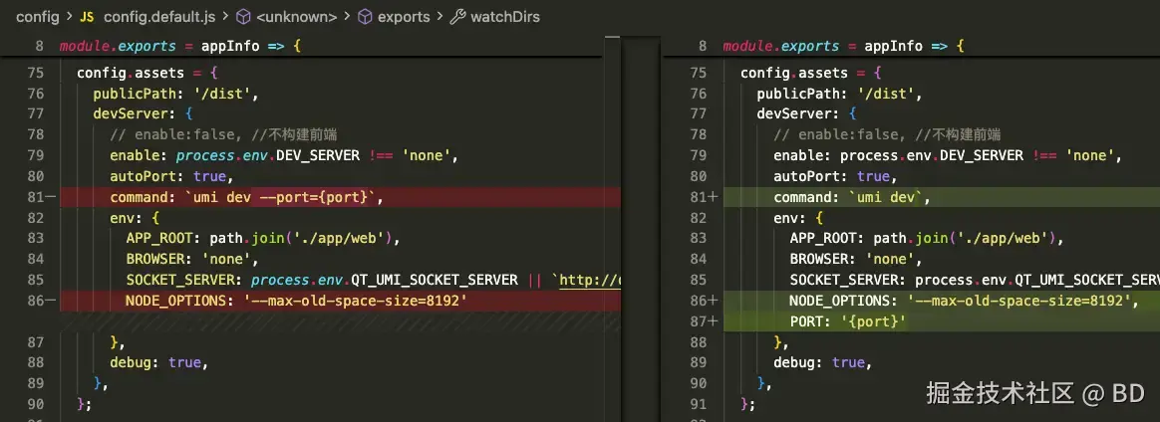Click removed line `umi dev --port={port}` in left pane
The image size is (1160, 422).
pyautogui.click(x=340, y=197)
